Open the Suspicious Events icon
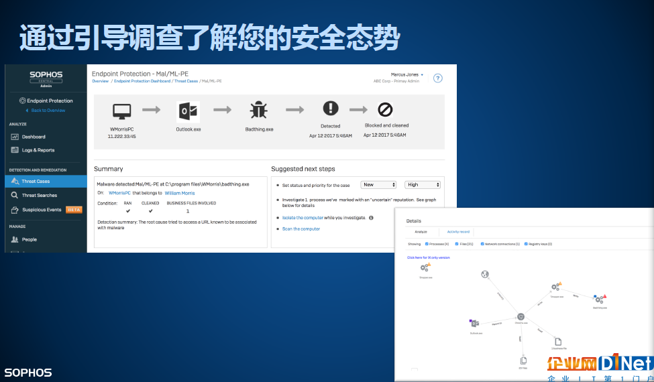654x382 pixels. (15, 210)
